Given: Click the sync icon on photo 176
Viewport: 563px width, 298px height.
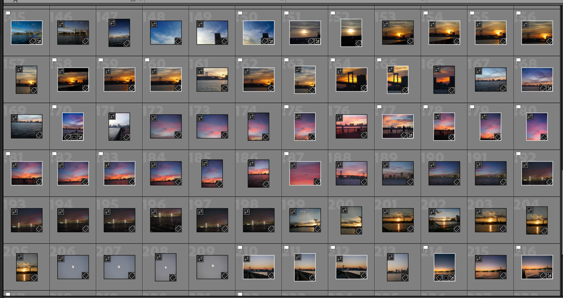Looking at the screenshot, I should 340,118.
